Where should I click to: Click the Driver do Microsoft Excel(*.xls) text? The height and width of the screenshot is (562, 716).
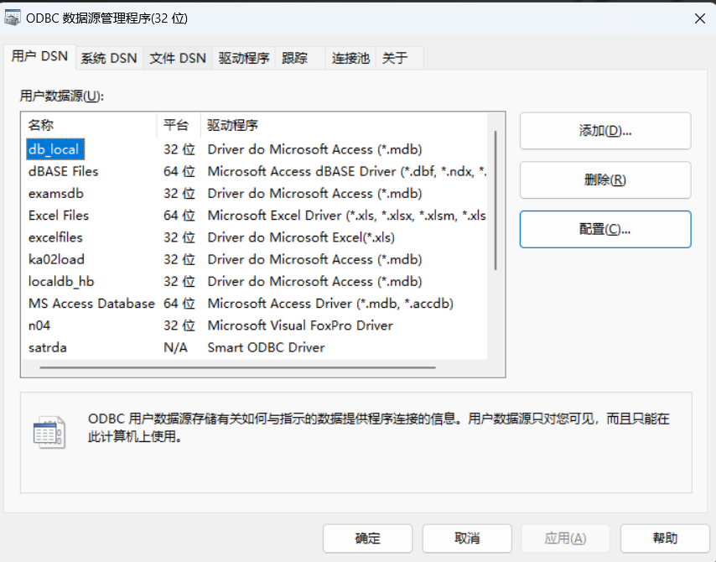coord(301,237)
